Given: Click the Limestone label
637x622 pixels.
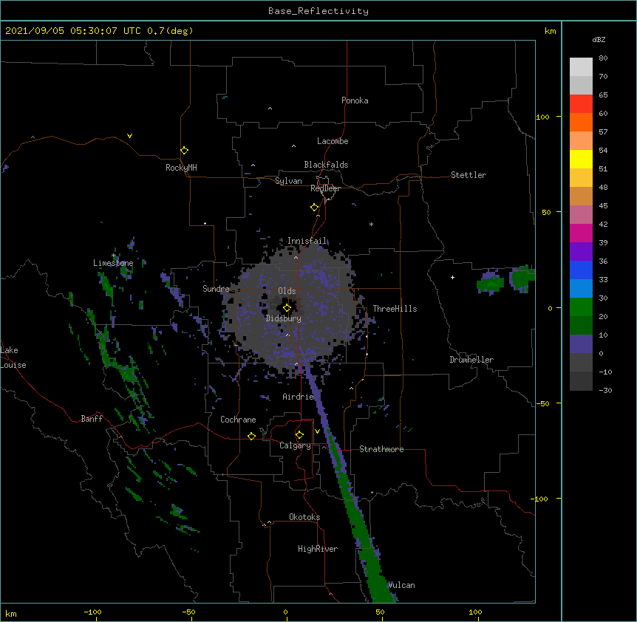Looking at the screenshot, I should (x=113, y=263).
